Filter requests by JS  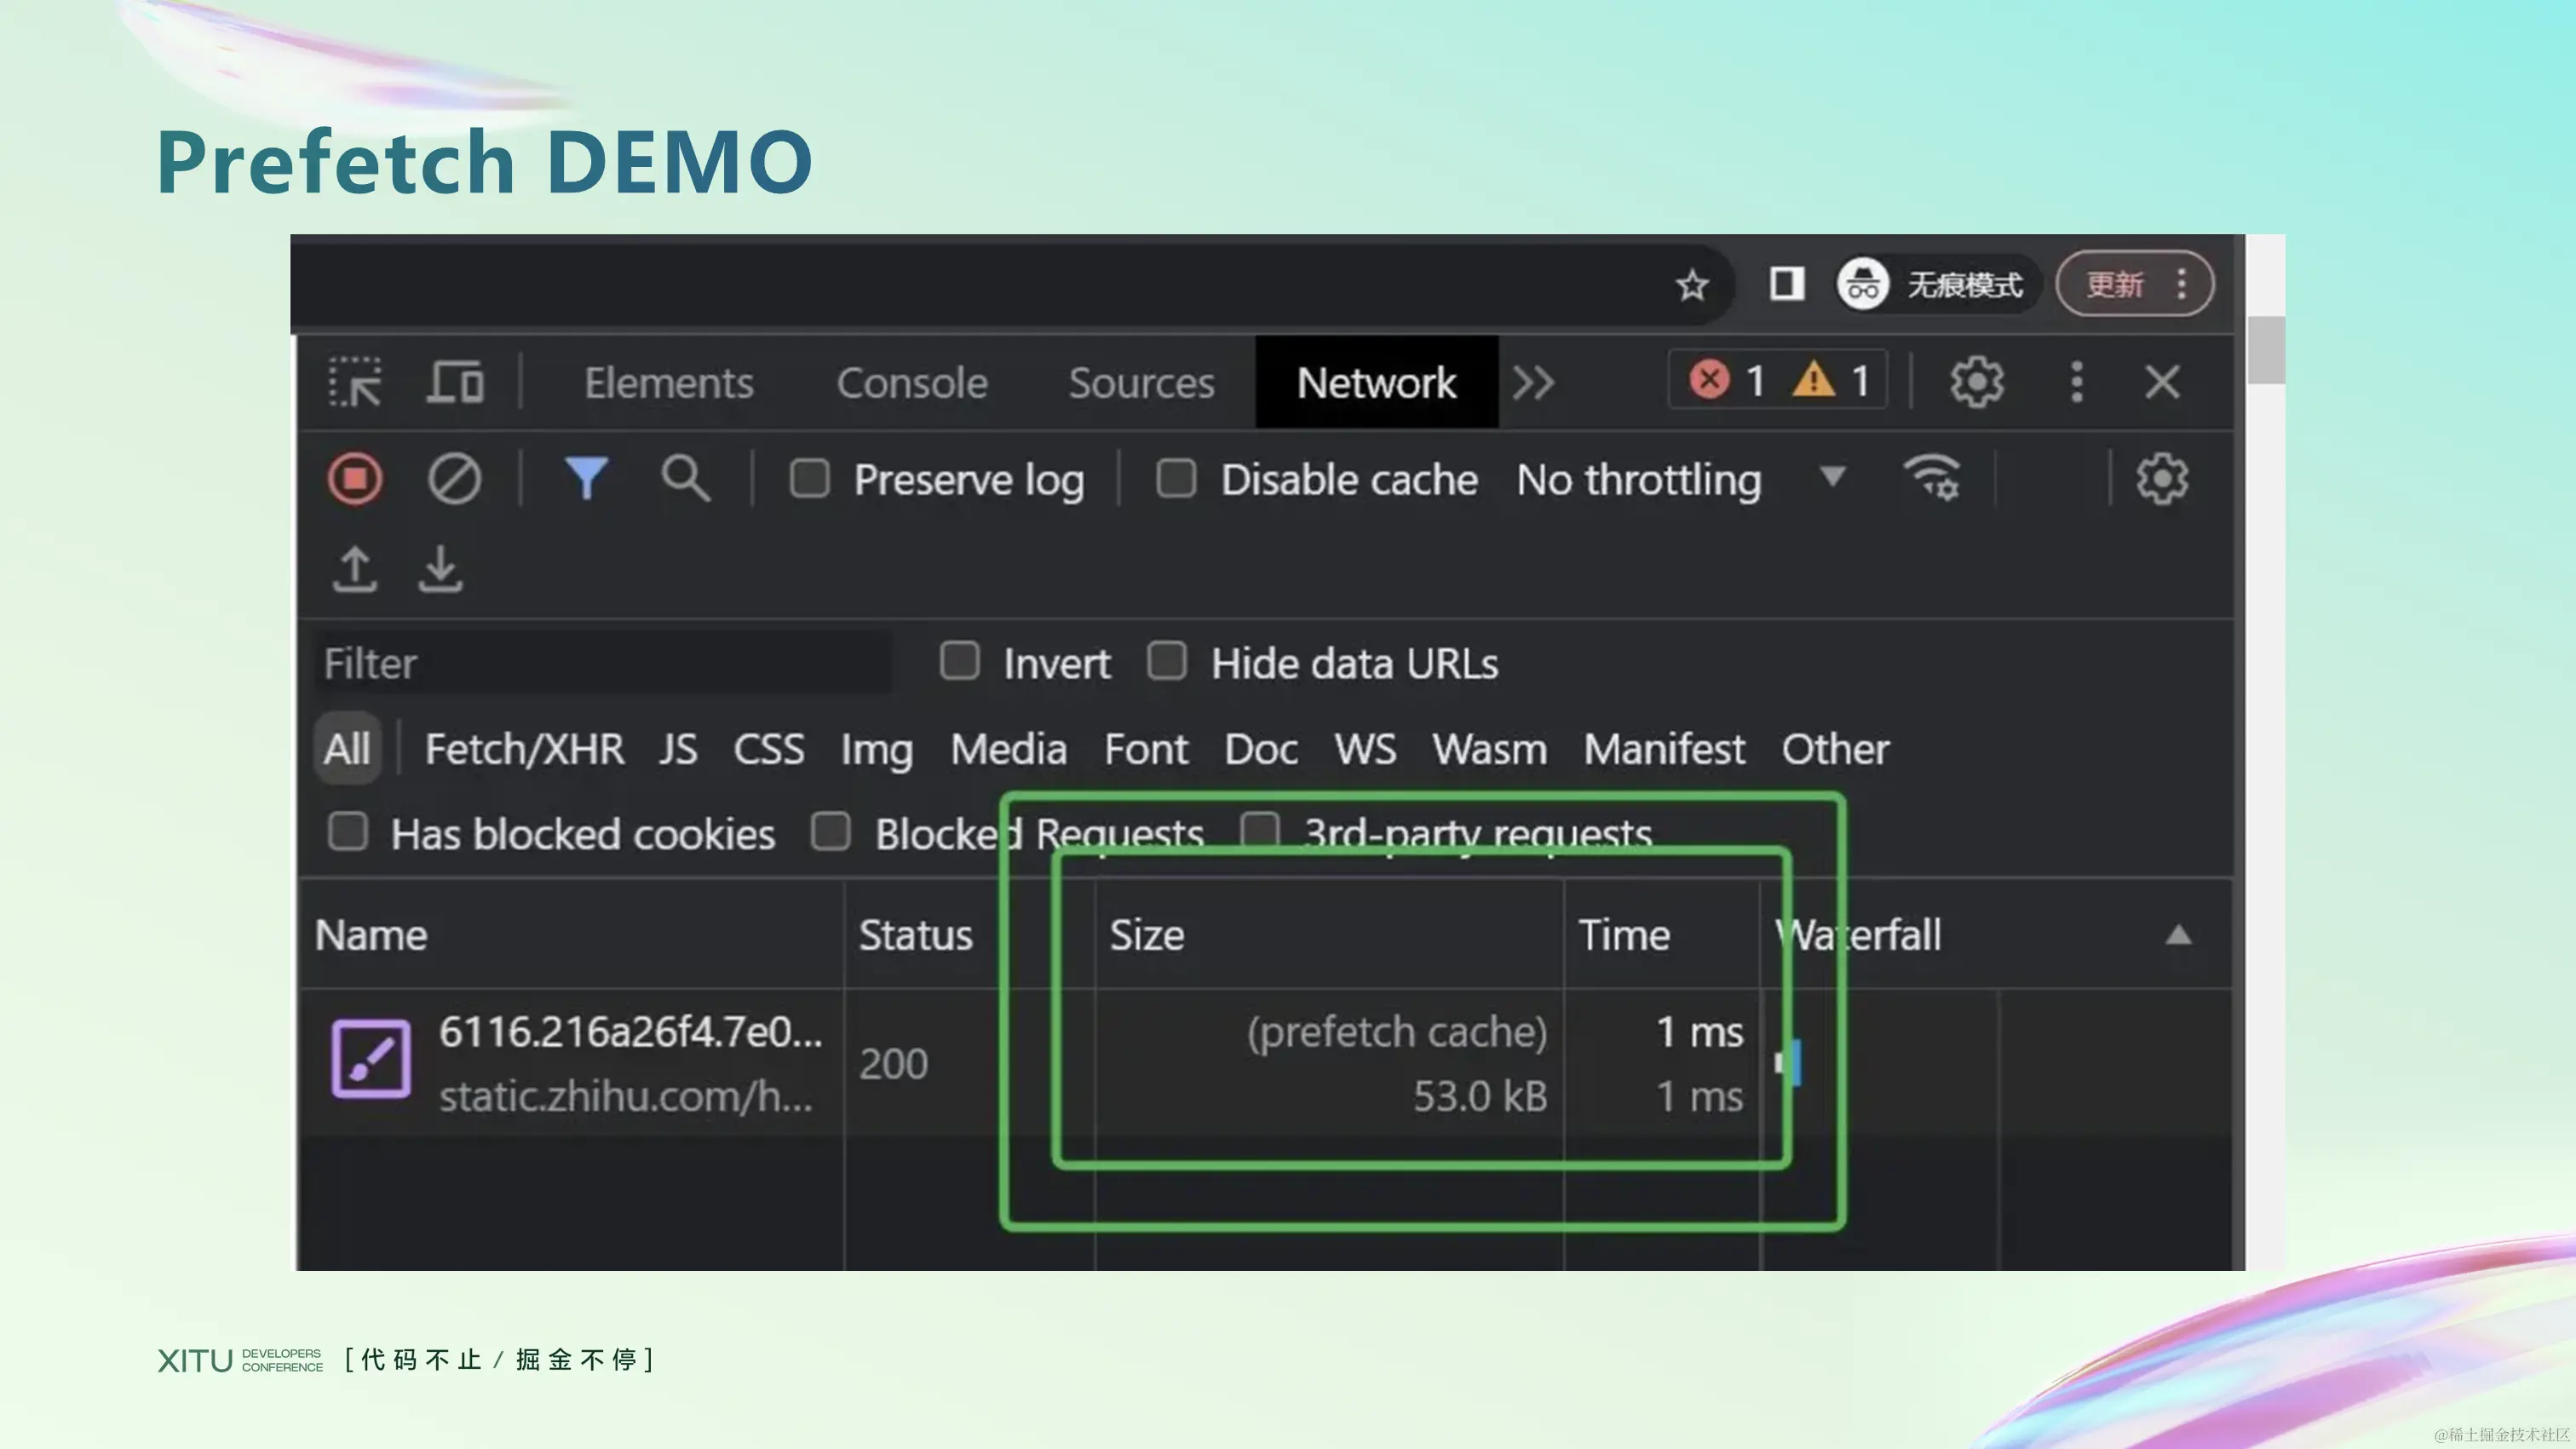pyautogui.click(x=678, y=749)
